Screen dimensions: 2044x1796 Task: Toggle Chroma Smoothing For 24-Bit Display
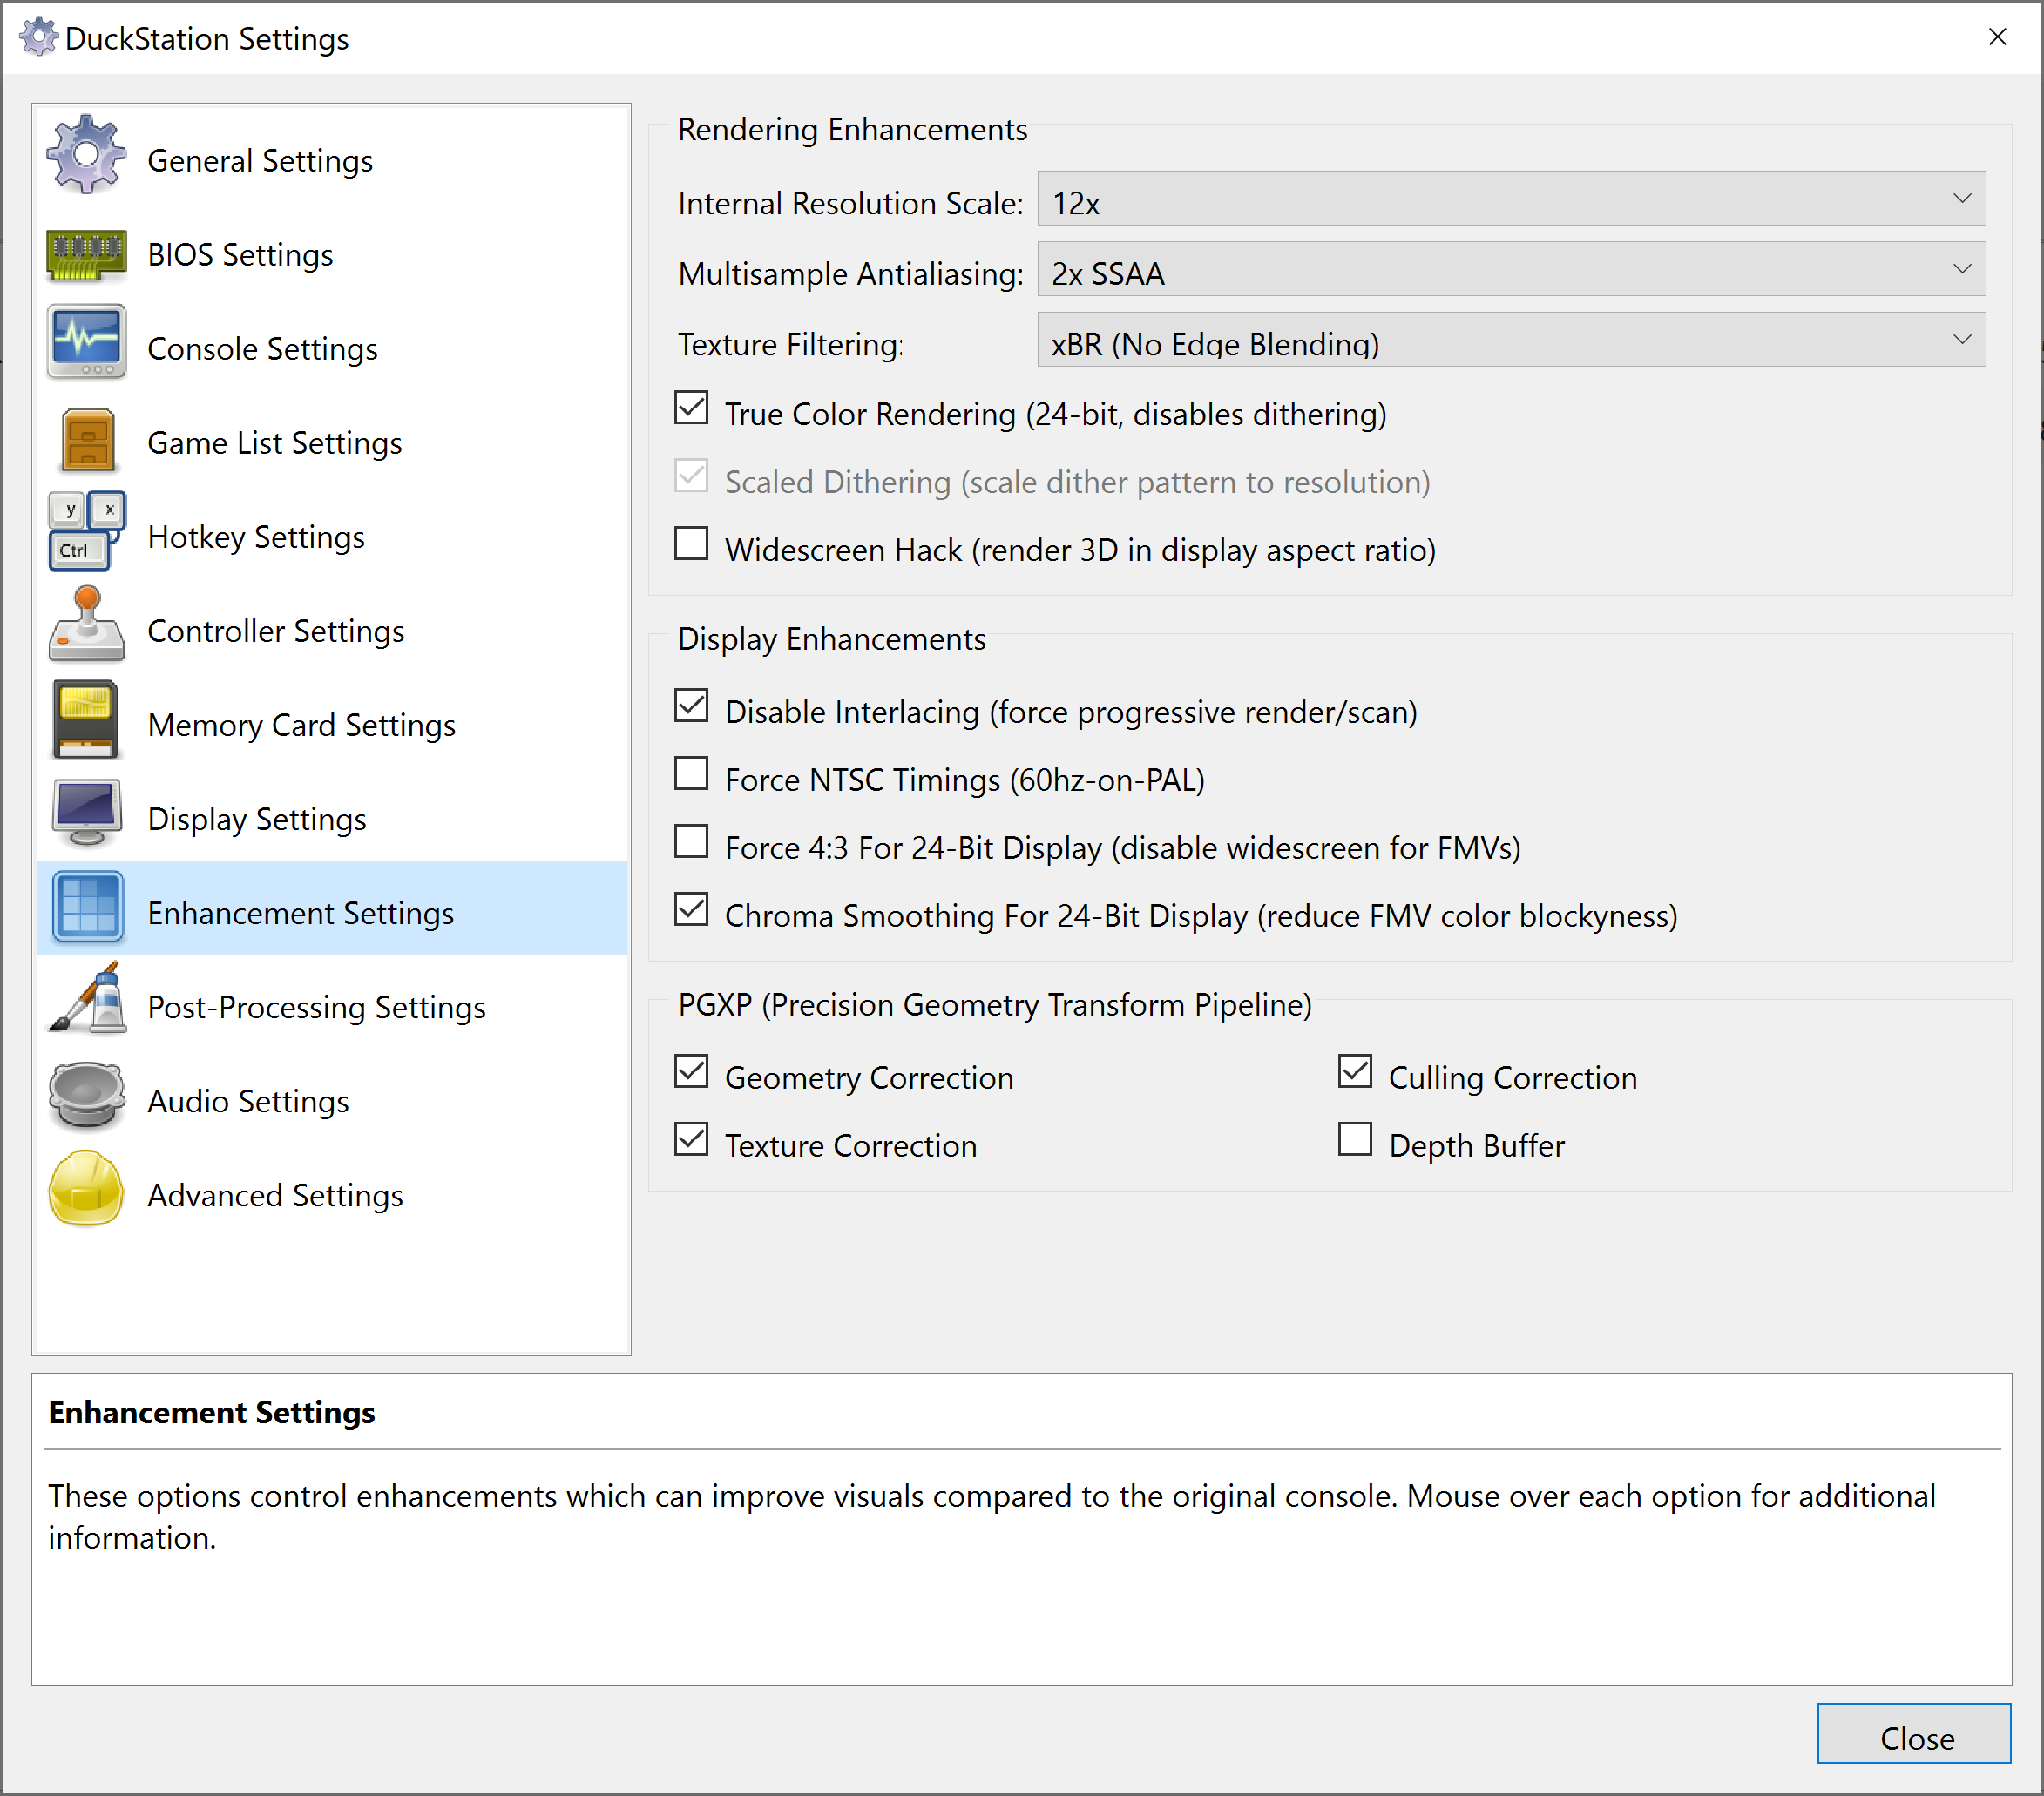pyautogui.click(x=691, y=909)
